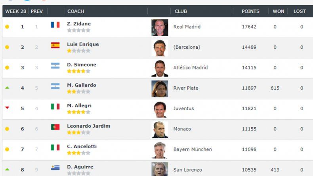Open Z. Zidane's coach profile link
The width and height of the screenshot is (313, 176).
click(x=79, y=24)
